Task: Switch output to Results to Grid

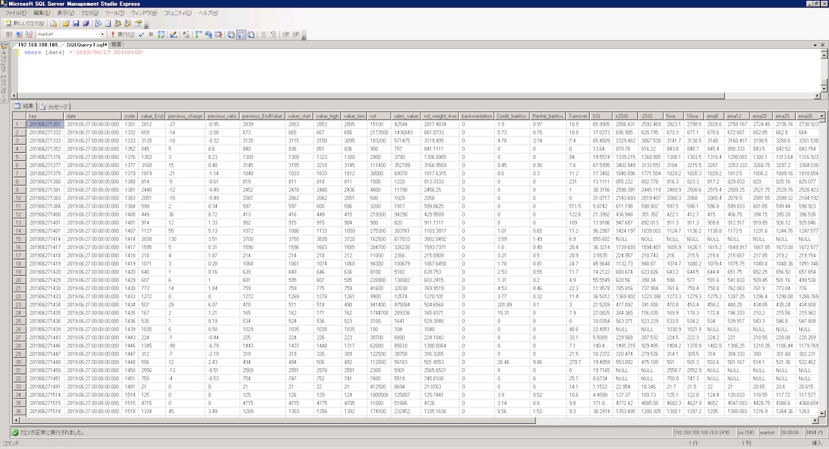Action: (241, 34)
